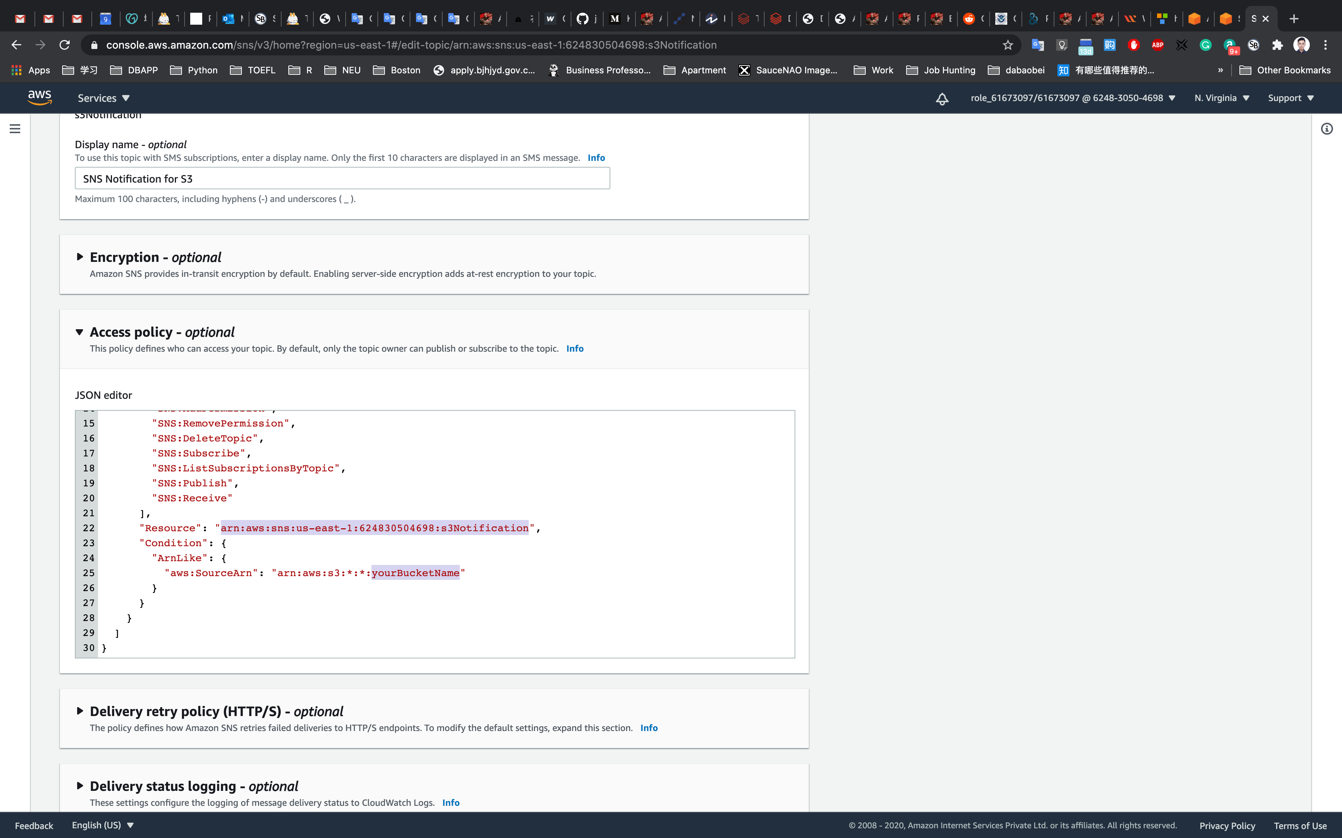The image size is (1342, 838).
Task: Expand Delivery status logging section
Action: tap(80, 786)
